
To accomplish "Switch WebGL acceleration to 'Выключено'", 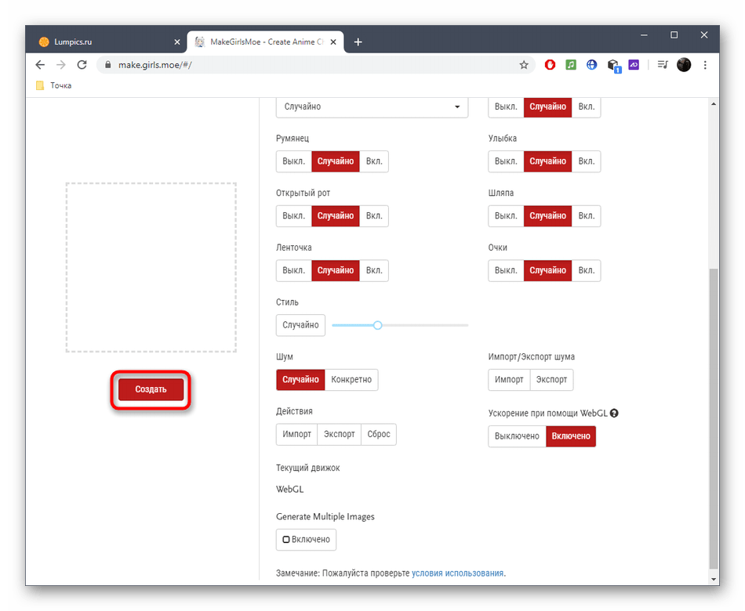I will point(517,436).
